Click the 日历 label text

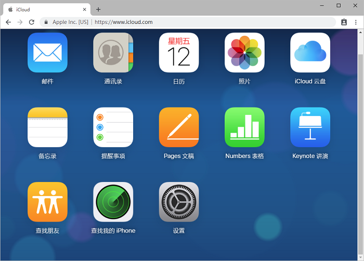tap(179, 81)
